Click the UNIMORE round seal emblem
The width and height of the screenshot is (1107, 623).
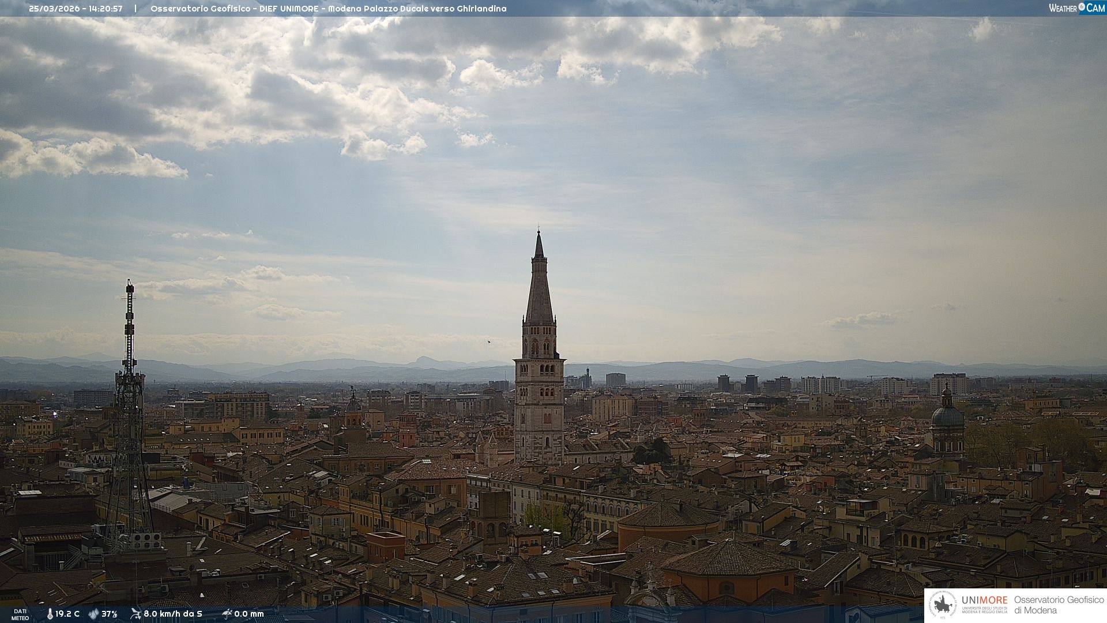943,605
